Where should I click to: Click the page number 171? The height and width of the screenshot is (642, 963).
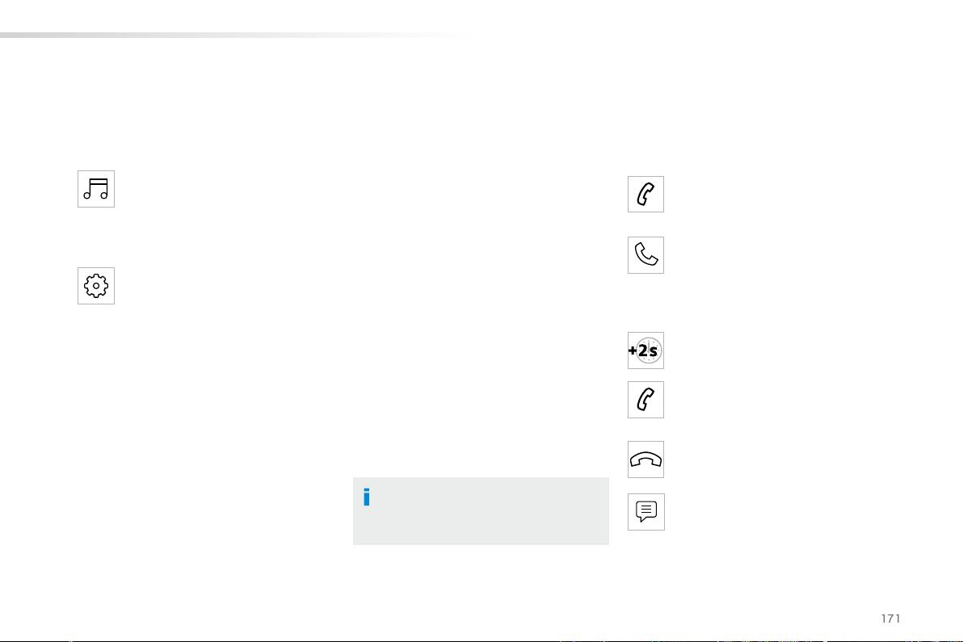tap(890, 619)
